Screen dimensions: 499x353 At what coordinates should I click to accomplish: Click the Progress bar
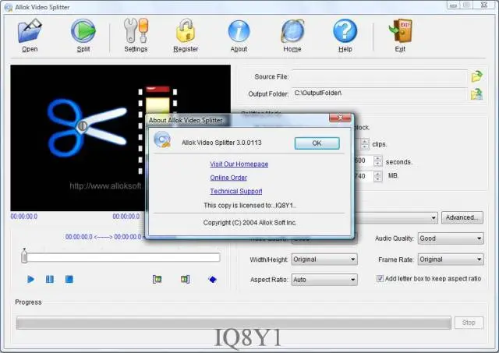tap(234, 323)
